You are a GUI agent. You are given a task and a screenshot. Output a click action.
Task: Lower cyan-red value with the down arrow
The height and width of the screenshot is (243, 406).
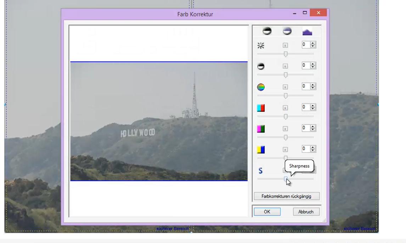pyautogui.click(x=313, y=109)
